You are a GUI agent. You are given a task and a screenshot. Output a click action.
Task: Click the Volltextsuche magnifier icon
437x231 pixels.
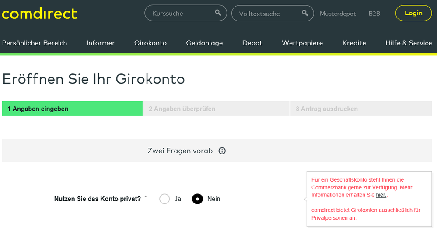tap(305, 13)
